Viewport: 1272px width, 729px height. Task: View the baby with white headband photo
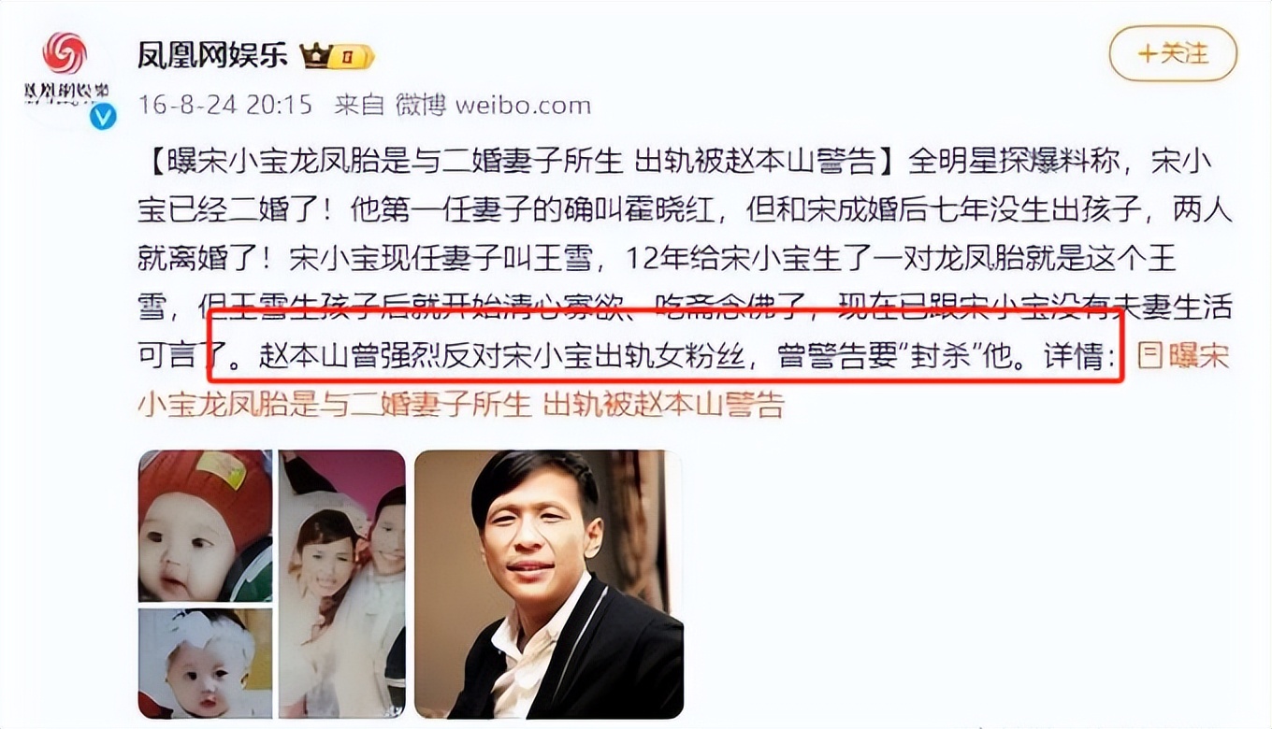(x=205, y=663)
